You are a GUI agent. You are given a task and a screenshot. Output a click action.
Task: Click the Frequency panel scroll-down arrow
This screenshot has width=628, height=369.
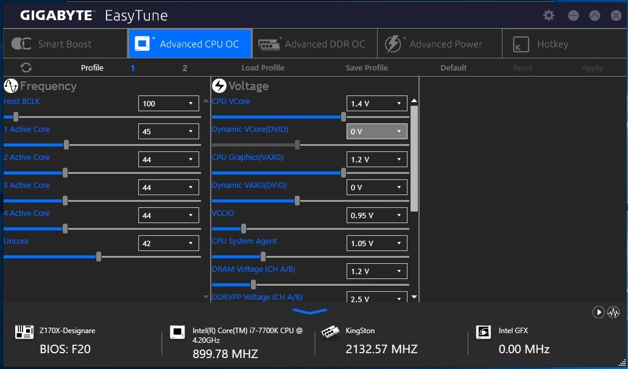[x=206, y=297]
